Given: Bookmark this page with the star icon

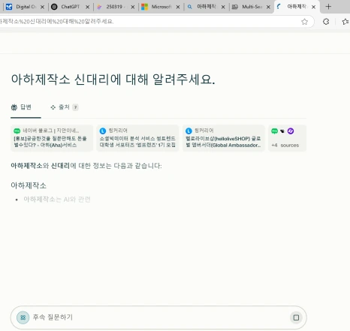Looking at the screenshot, I should coord(304,22).
